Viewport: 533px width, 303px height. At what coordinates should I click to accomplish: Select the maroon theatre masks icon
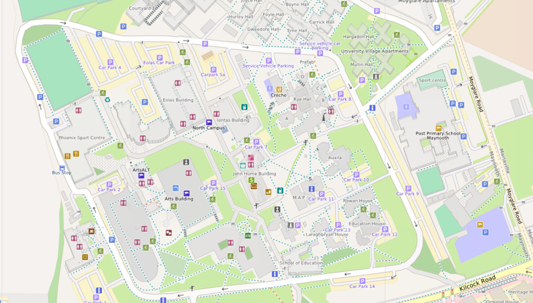(169, 233)
